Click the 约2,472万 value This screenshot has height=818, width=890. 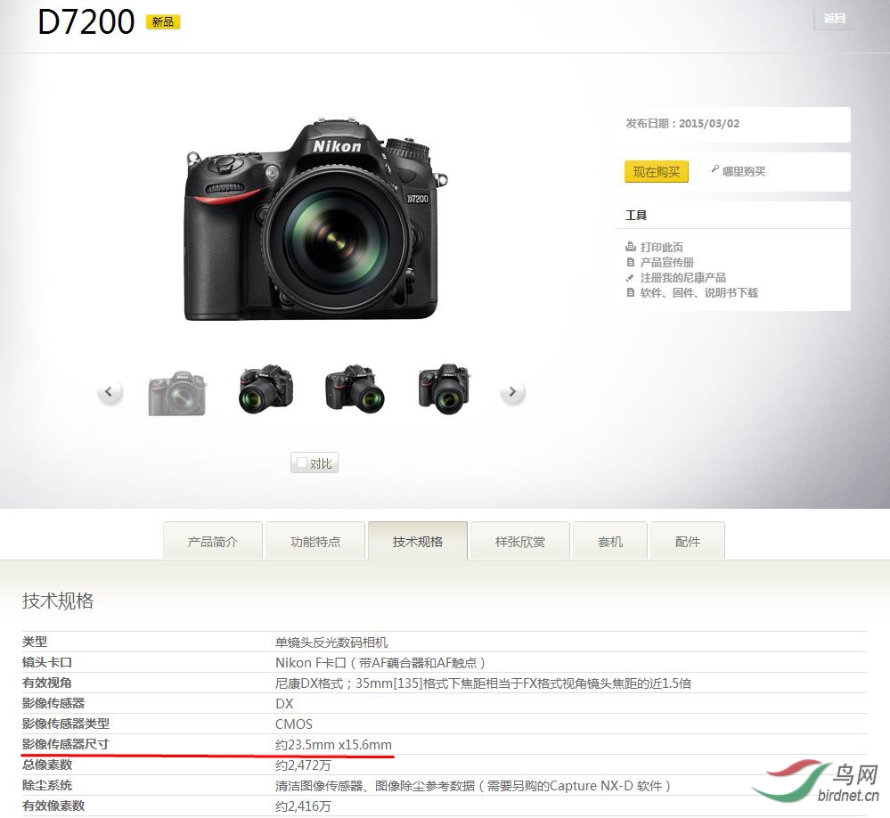point(303,765)
